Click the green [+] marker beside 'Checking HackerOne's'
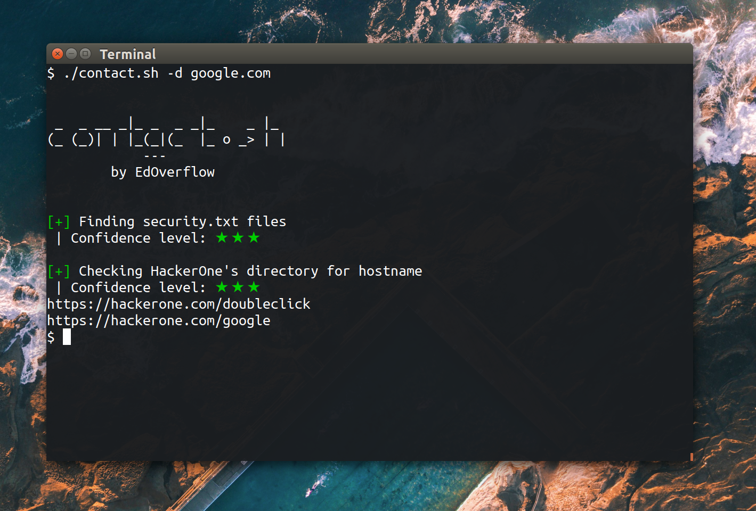 pyautogui.click(x=59, y=271)
